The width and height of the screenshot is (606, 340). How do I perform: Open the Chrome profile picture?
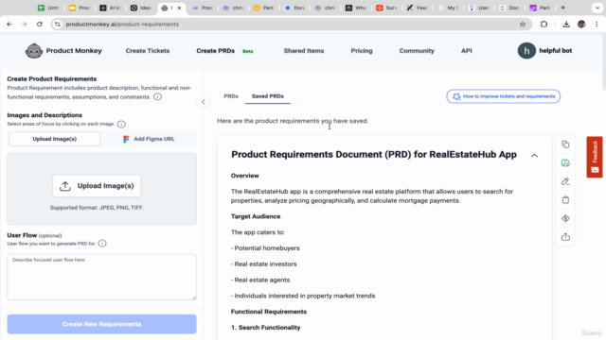581,24
